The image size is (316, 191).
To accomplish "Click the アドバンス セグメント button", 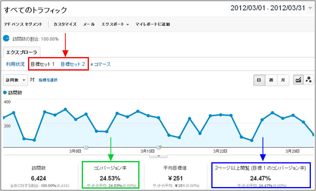I will click(x=23, y=24).
